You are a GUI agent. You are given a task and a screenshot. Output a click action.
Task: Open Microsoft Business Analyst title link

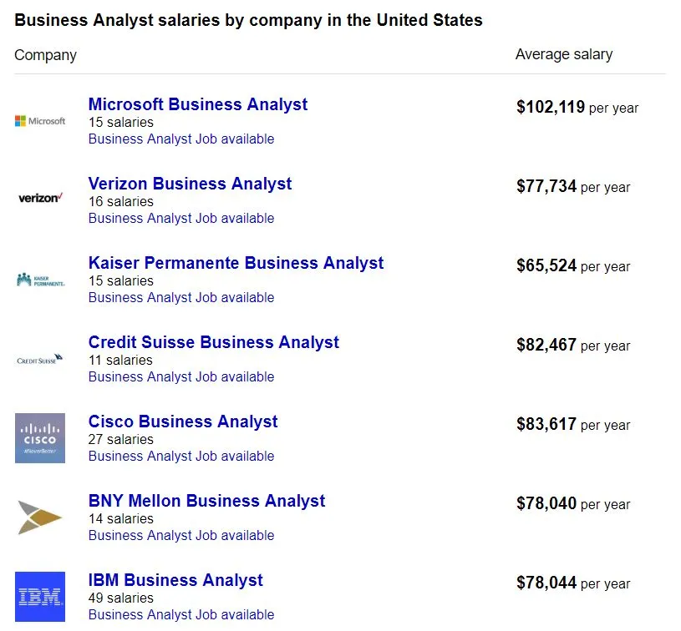click(198, 104)
